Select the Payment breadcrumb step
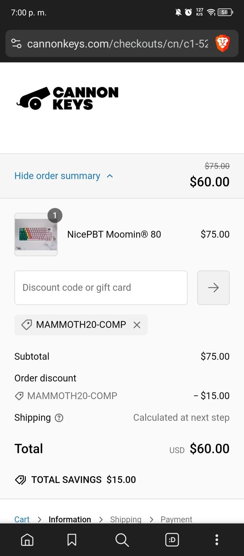 [176, 519]
